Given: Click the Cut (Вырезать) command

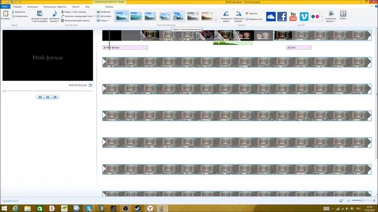Looking at the screenshot, I should pos(18,12).
